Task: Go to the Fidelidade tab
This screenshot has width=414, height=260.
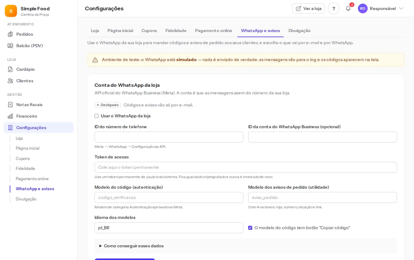Action: [x=176, y=31]
